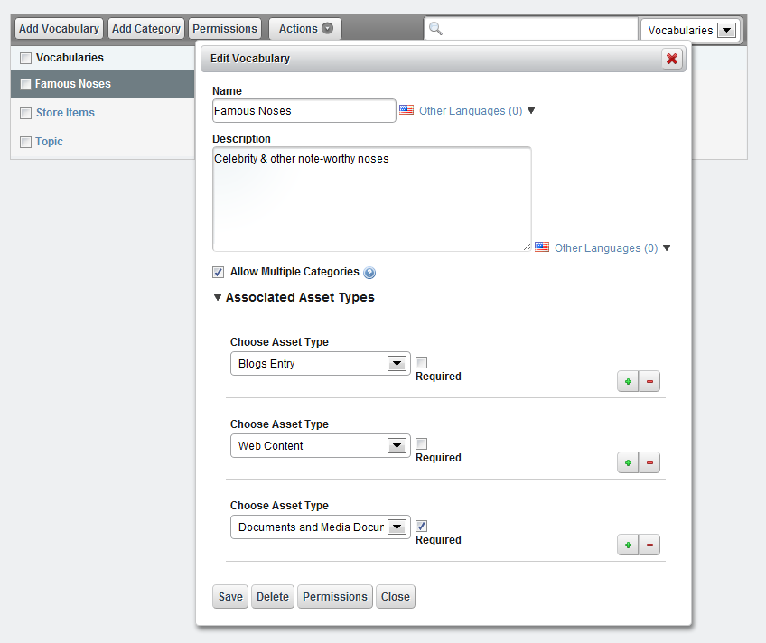Image resolution: width=766 pixels, height=643 pixels.
Task: Uncheck Allow Multiple Categories
Action: 218,272
